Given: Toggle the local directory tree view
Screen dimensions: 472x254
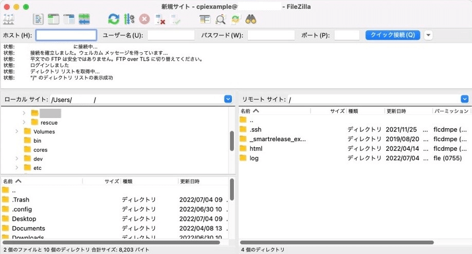Looking at the screenshot, I should [53, 19].
